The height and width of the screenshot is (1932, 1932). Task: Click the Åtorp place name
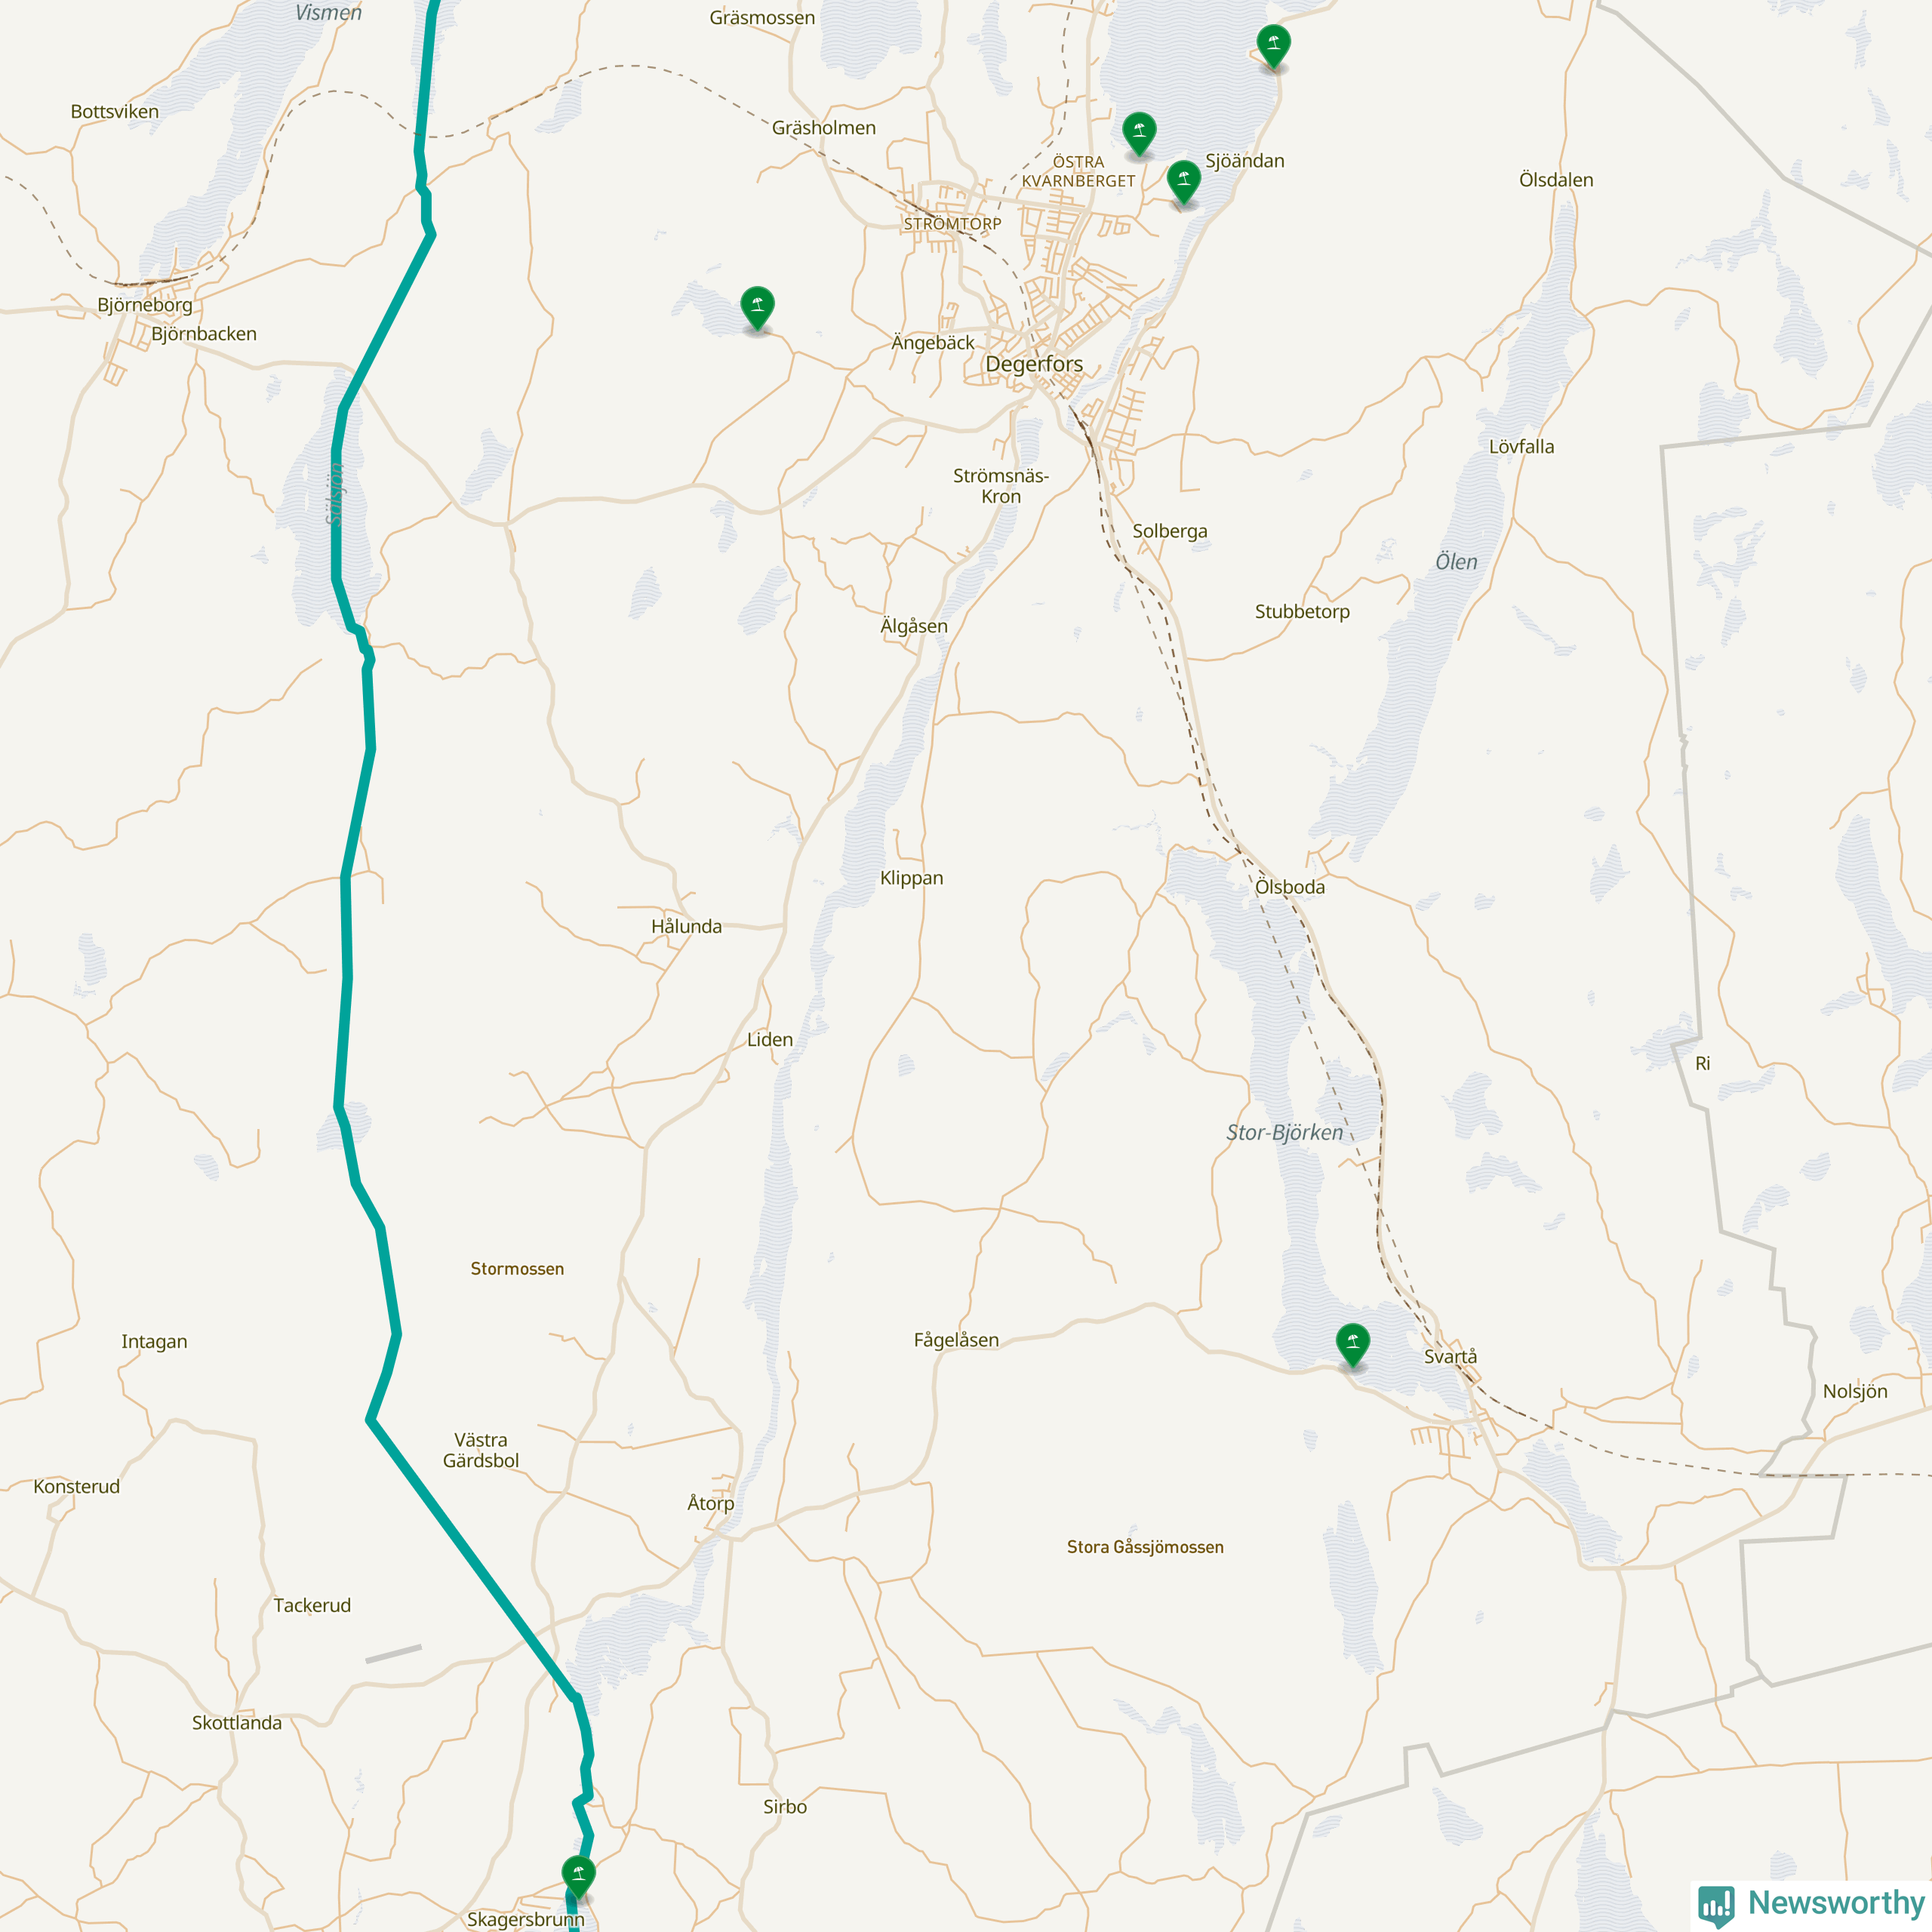[711, 1503]
